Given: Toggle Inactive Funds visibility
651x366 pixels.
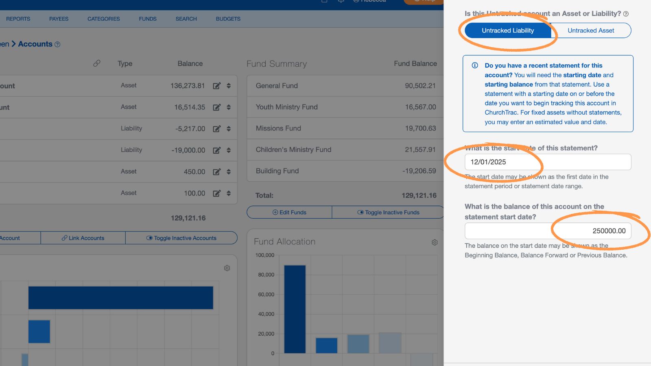Looking at the screenshot, I should (x=388, y=212).
